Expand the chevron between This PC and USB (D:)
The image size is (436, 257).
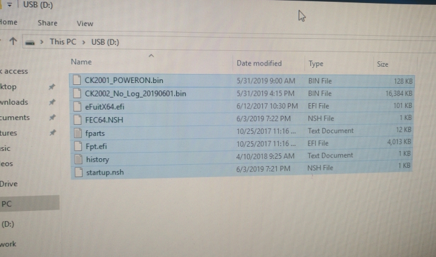pos(83,42)
